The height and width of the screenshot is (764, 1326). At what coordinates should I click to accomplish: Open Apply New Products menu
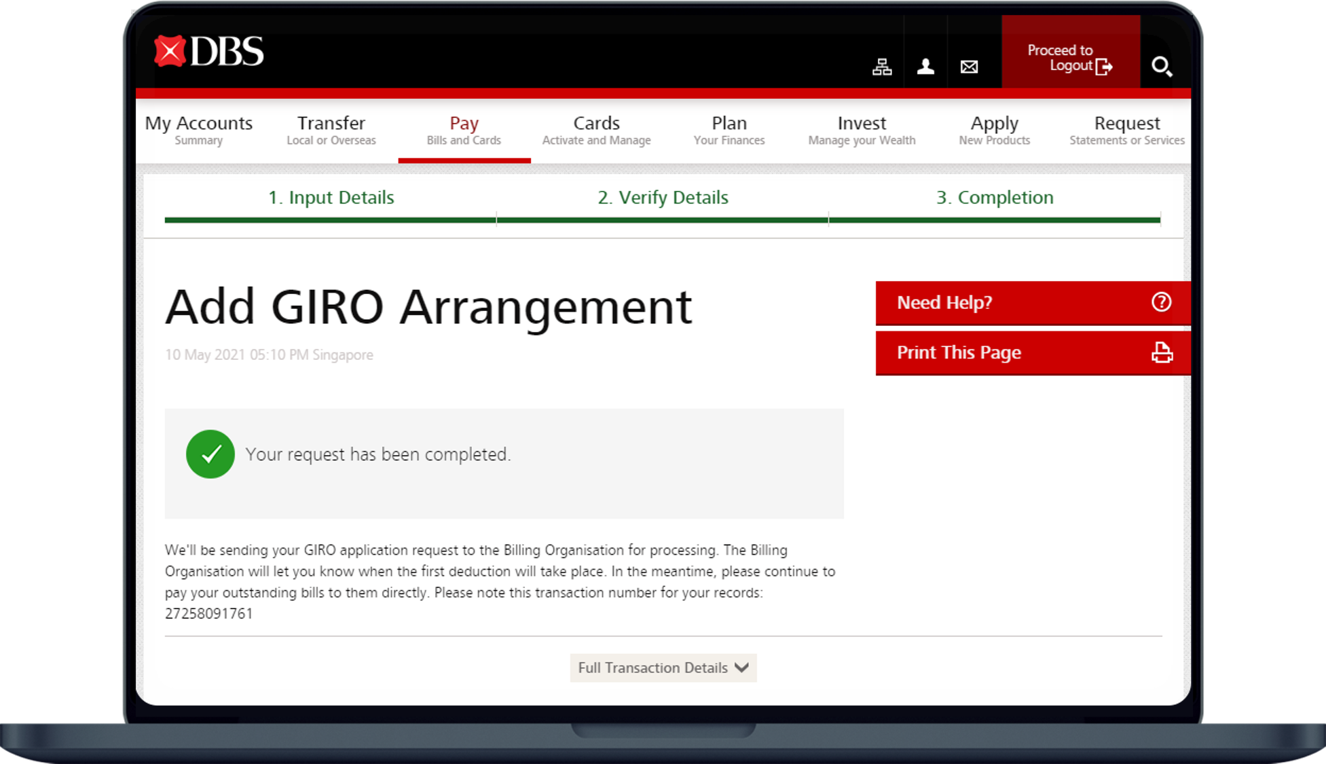(995, 130)
